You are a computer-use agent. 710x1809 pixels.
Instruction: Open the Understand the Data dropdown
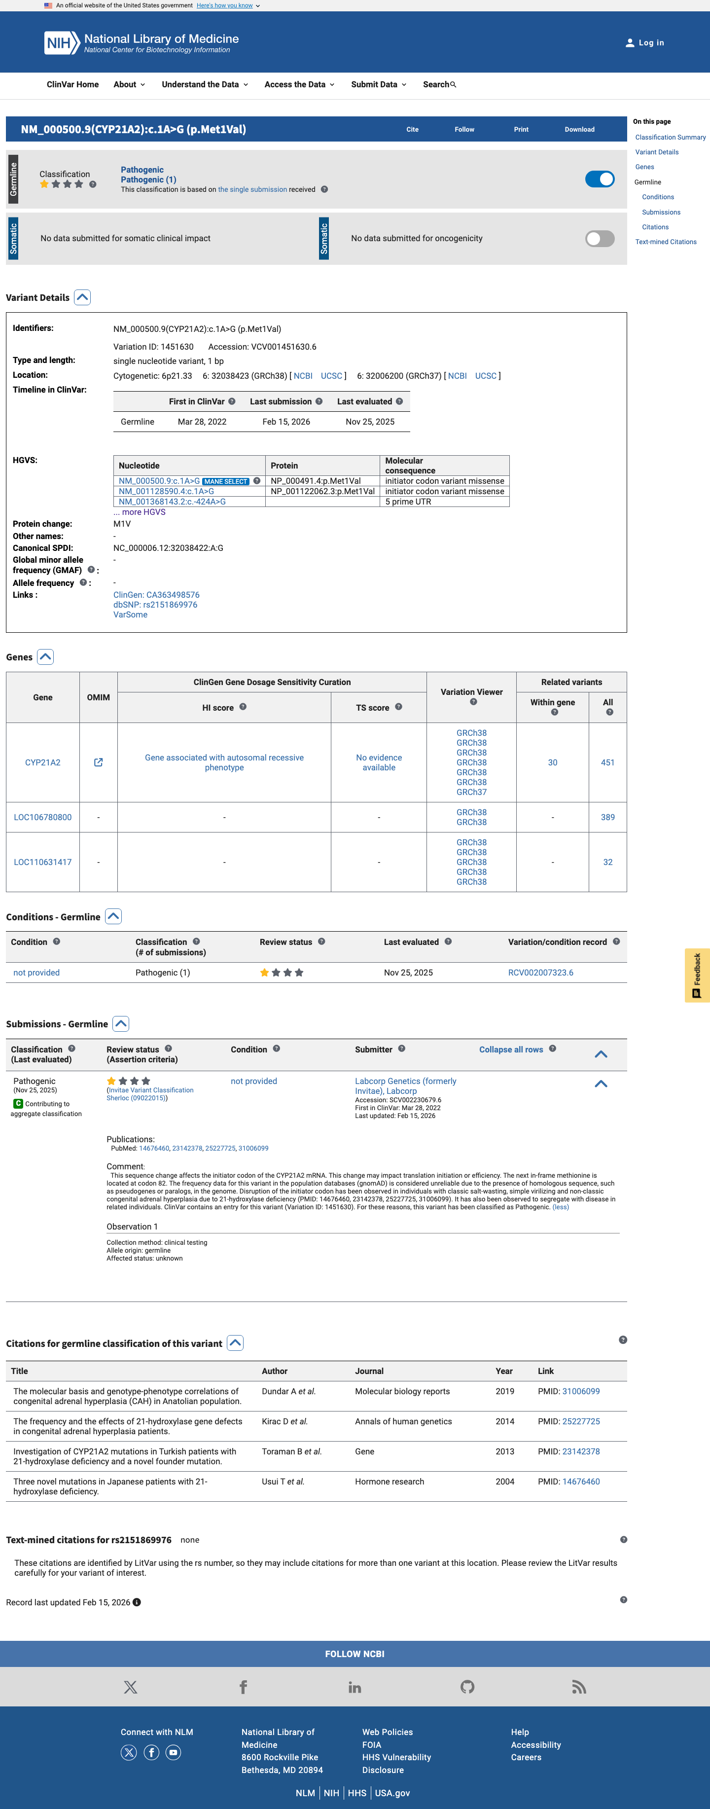(x=205, y=85)
